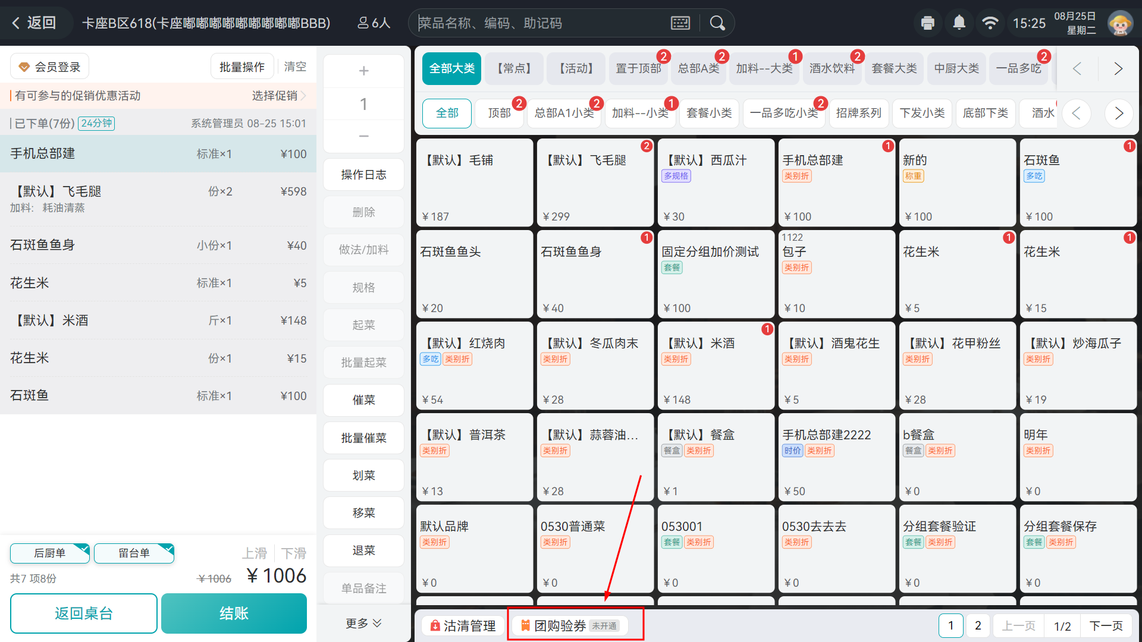Add 【默认】西瓜汁 dish card
The width and height of the screenshot is (1142, 642).
[716, 182]
